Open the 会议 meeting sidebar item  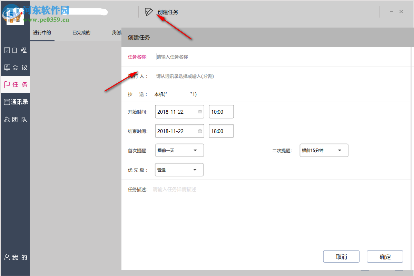pos(15,68)
